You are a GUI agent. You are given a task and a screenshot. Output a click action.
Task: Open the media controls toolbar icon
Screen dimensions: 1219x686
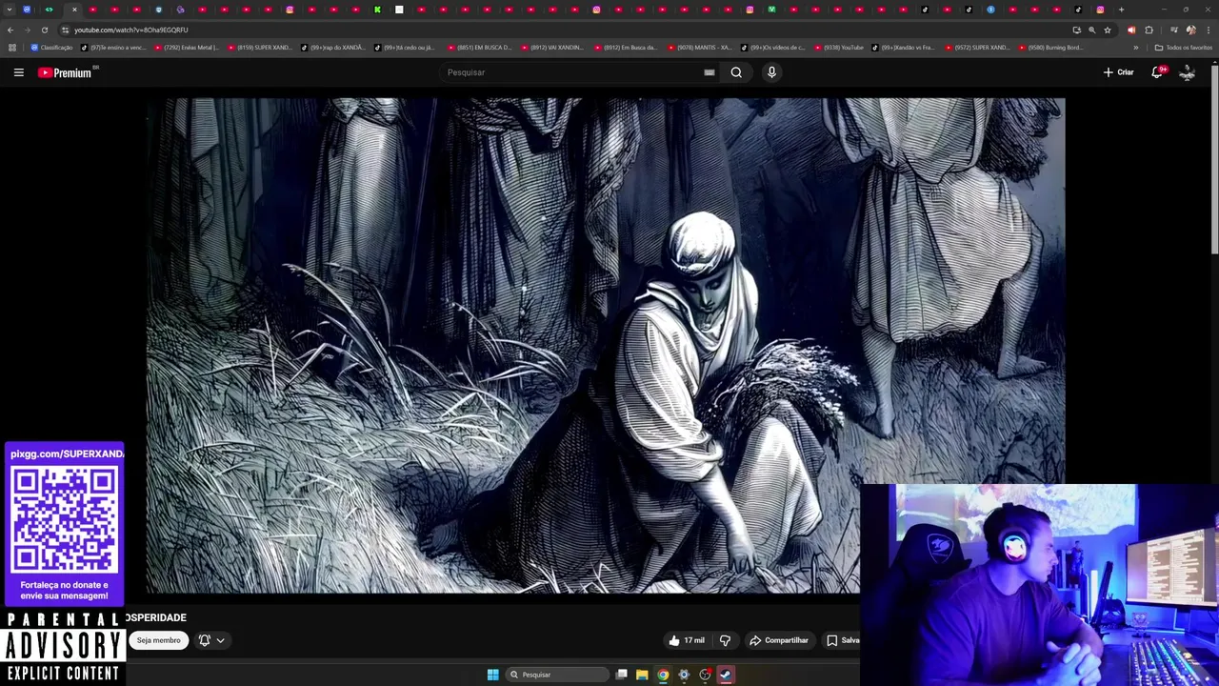click(x=1173, y=30)
